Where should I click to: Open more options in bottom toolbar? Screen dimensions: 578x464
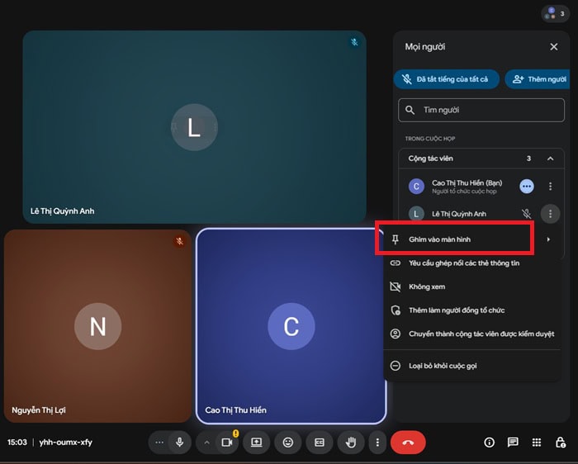(x=377, y=442)
